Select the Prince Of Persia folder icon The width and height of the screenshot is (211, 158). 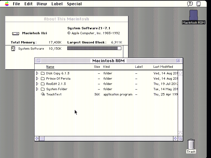pos(43,78)
